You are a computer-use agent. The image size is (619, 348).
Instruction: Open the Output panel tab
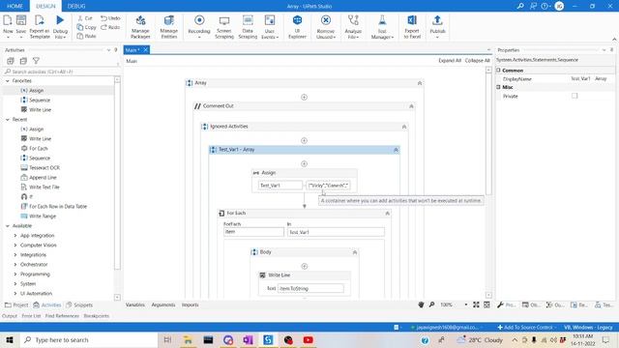pos(10,316)
